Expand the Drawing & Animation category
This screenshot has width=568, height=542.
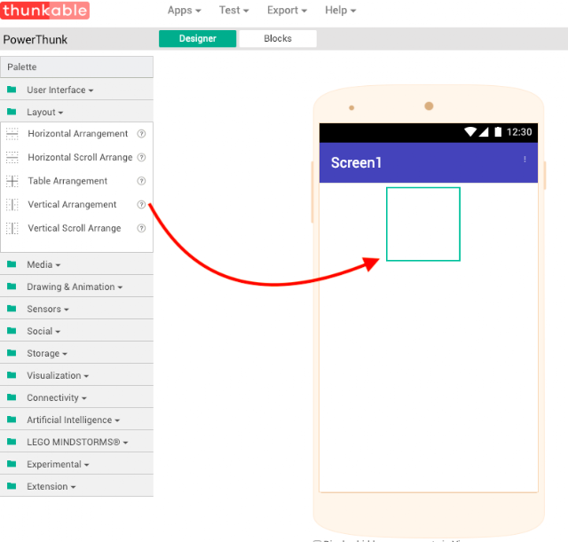[x=76, y=287]
